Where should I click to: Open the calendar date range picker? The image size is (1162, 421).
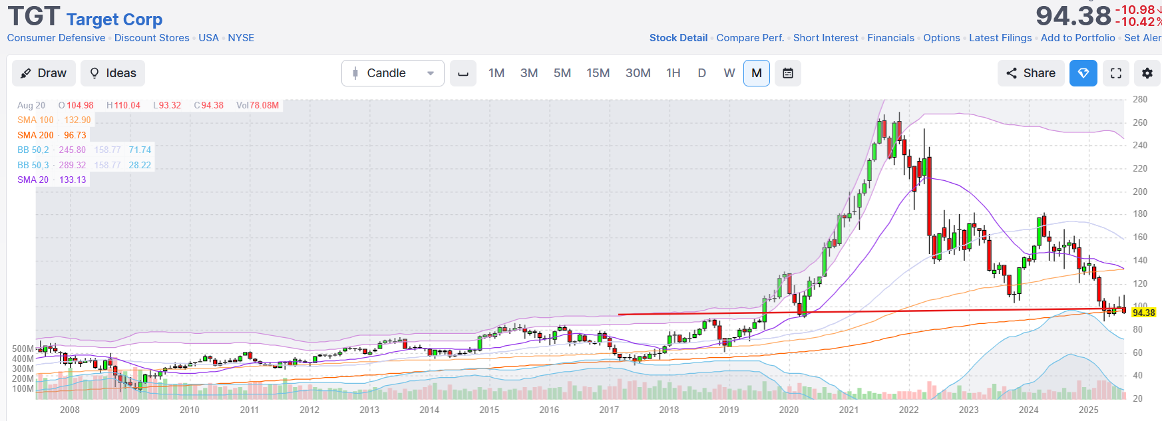coord(788,73)
